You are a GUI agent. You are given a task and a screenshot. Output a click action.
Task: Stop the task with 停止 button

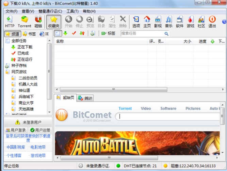click(80, 22)
